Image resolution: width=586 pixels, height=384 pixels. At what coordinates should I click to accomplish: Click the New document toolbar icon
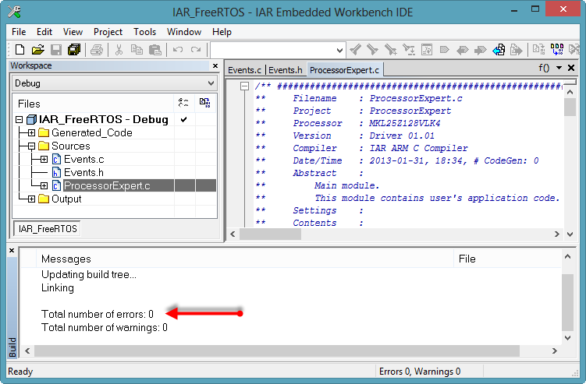pyautogui.click(x=20, y=50)
